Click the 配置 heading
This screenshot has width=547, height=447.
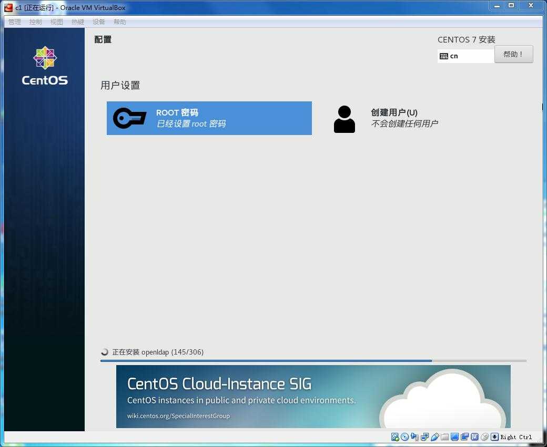tap(103, 39)
